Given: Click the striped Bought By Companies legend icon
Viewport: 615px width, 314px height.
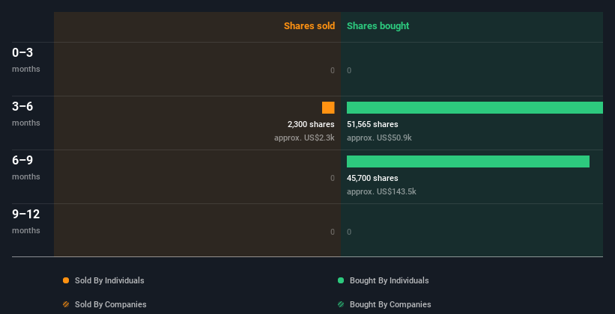Looking at the screenshot, I should [341, 304].
